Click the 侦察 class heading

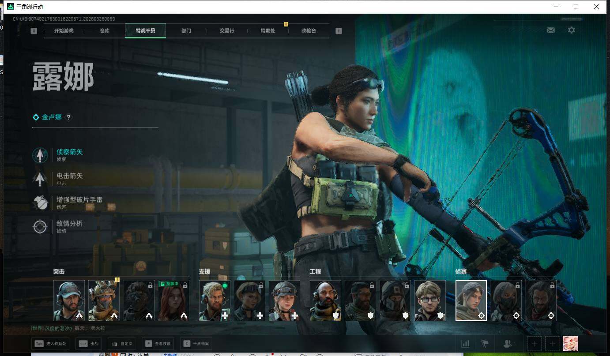point(461,272)
